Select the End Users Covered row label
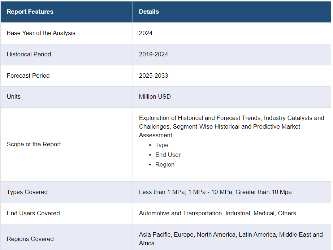This screenshot has height=250, width=333. [x=33, y=213]
